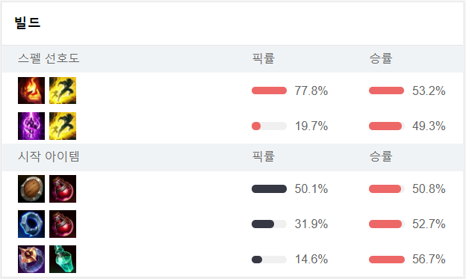Screen dimensions: 466x279
Task: Select the green Refillable Potion icon
Action: pyautogui.click(x=63, y=259)
